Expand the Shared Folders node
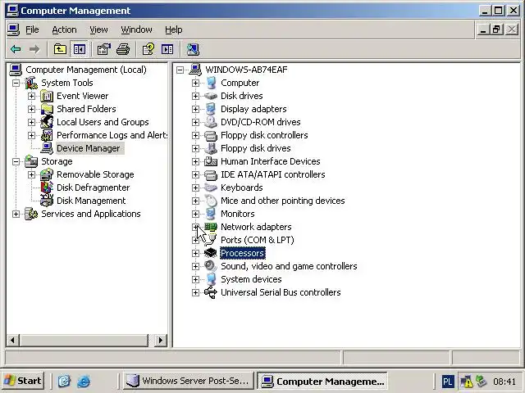This screenshot has width=525, height=393. (x=31, y=109)
